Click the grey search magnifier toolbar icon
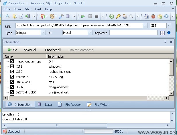 [x=131, y=16]
